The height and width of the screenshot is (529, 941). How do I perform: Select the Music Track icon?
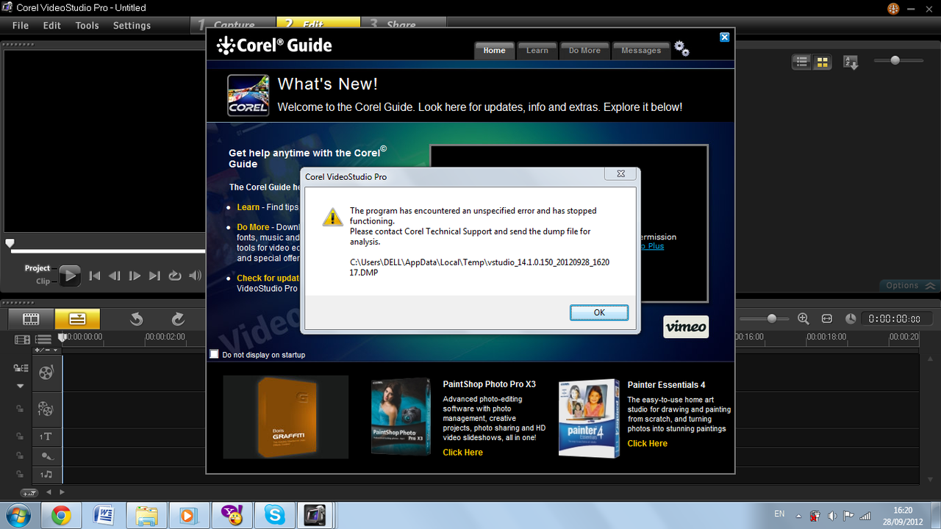click(x=46, y=475)
